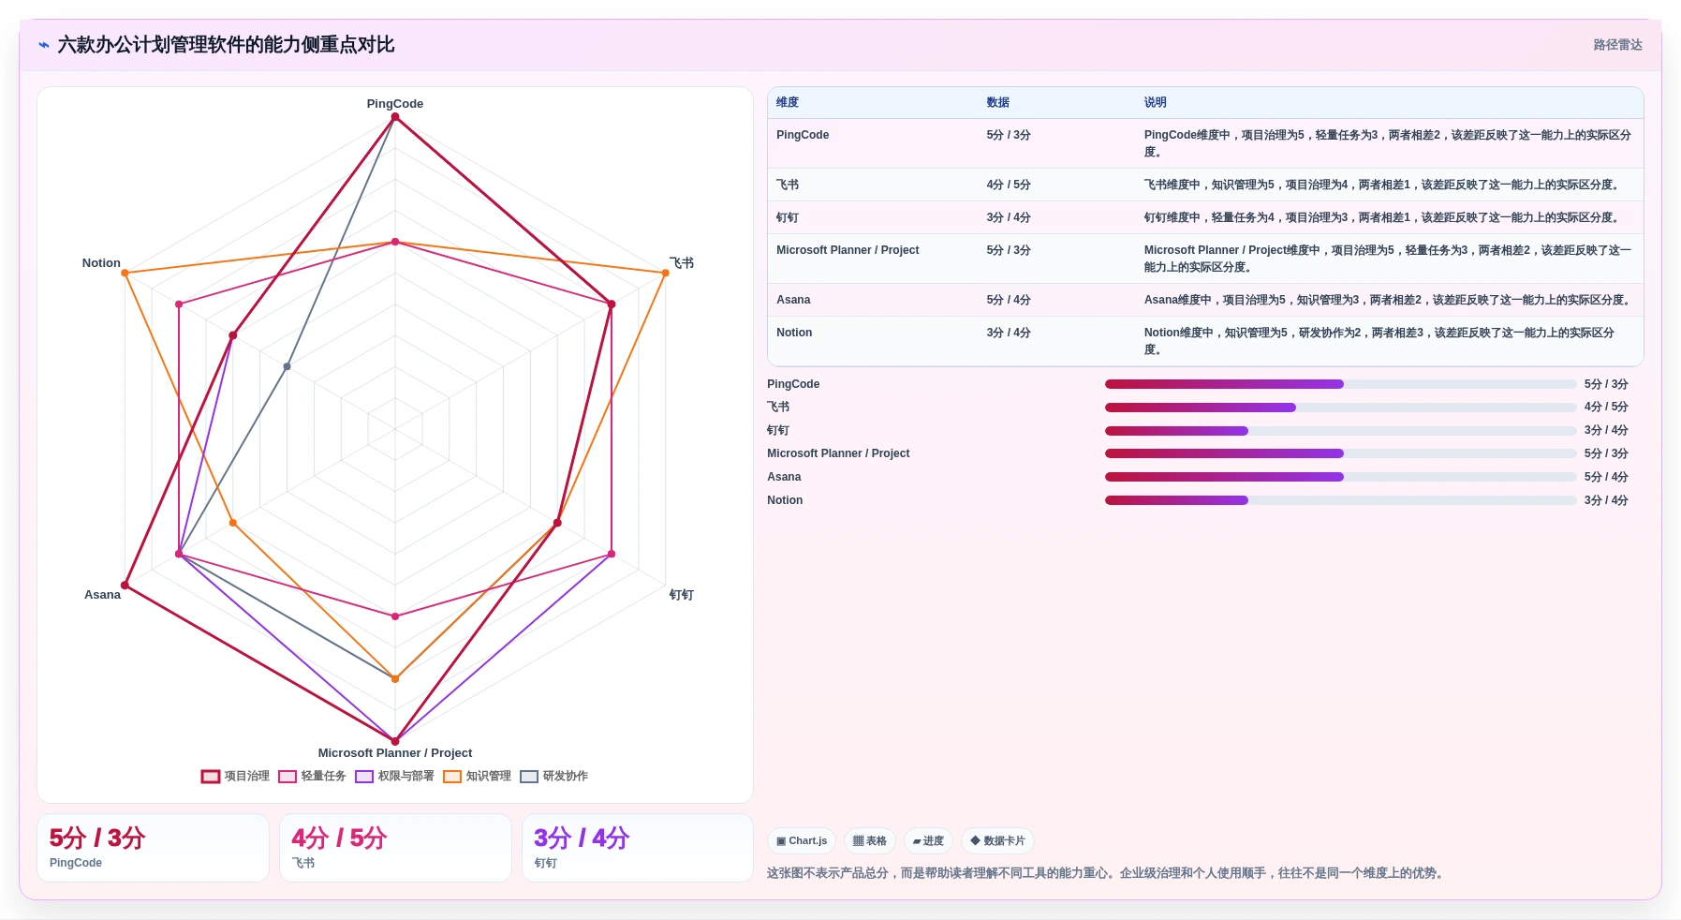
Task: Click the 数据 column header
Action: pos(997,102)
